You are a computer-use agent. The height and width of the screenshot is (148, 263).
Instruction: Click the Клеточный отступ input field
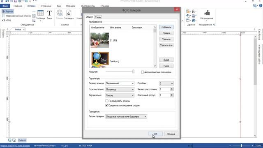click(x=165, y=95)
